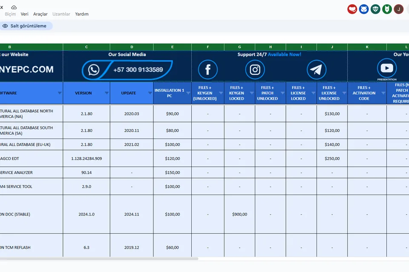The image size is (409, 272).
Task: Click the J user avatar
Action: click(x=399, y=9)
